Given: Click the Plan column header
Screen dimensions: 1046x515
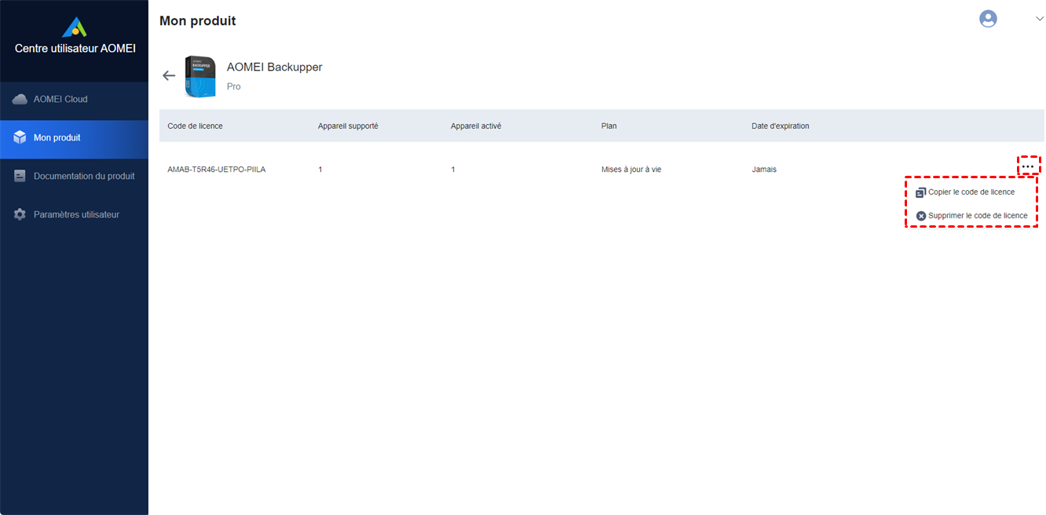Looking at the screenshot, I should [609, 126].
